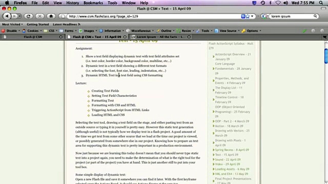Close the Lorem Ipsum tab
This screenshot has height=184, width=328.
(189, 37)
